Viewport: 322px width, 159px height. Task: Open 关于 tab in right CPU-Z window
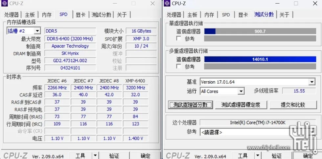pos(285,14)
